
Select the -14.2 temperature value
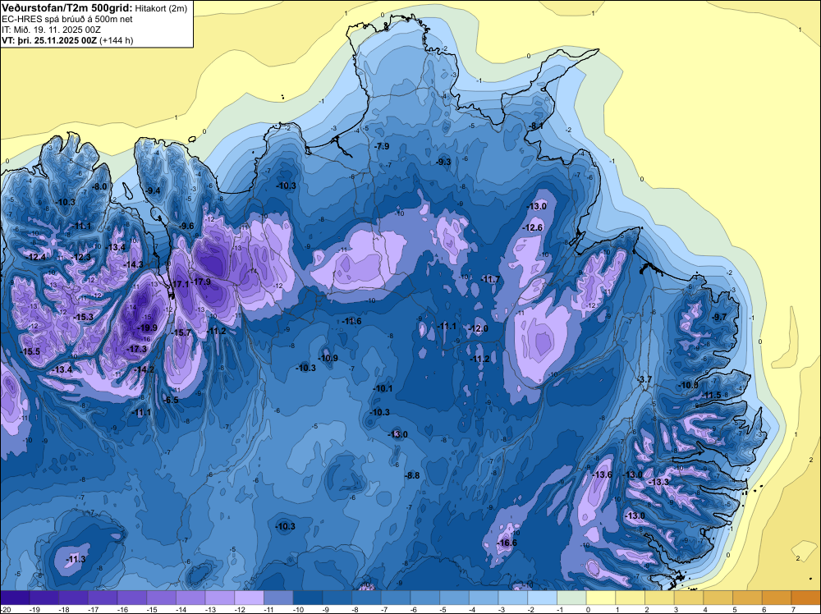pos(144,369)
